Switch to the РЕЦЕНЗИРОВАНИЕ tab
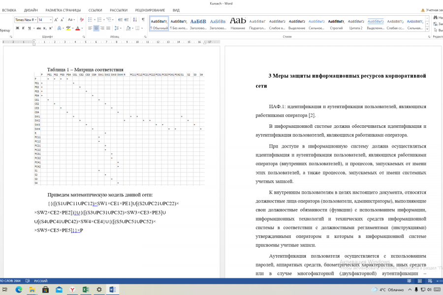Viewport: 443px width, 295px height. pyautogui.click(x=150, y=10)
